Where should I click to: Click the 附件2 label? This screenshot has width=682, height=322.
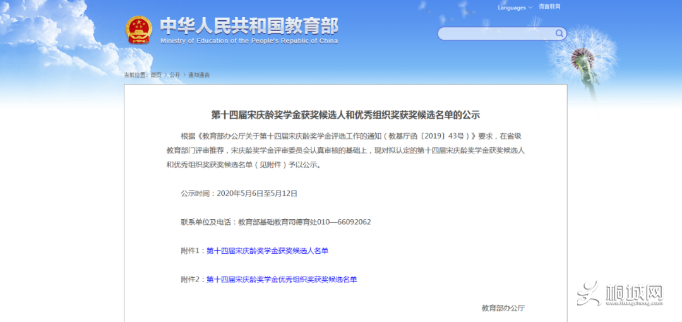pos(193,279)
